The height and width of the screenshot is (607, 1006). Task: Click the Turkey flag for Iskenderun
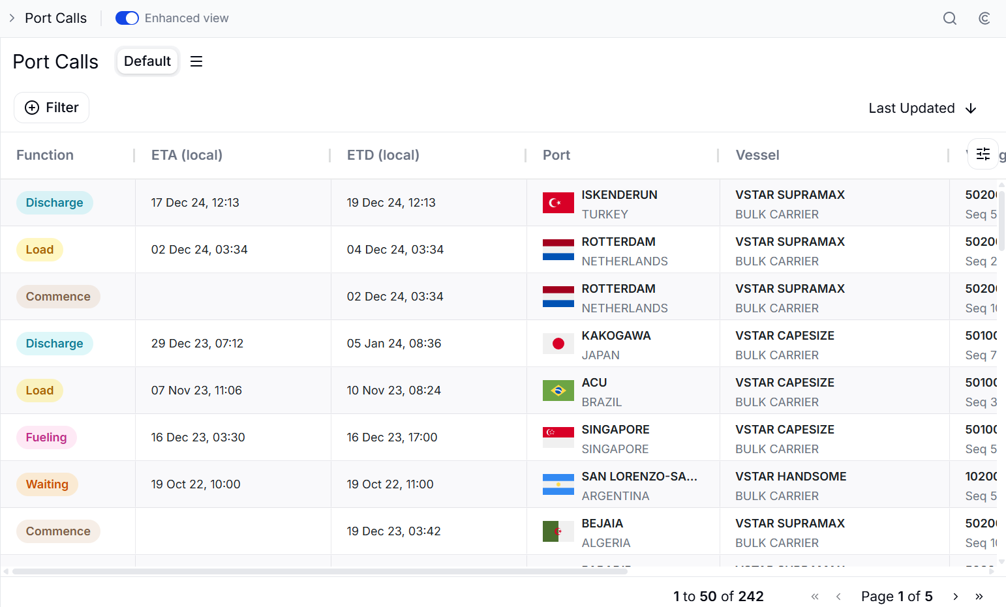(558, 203)
